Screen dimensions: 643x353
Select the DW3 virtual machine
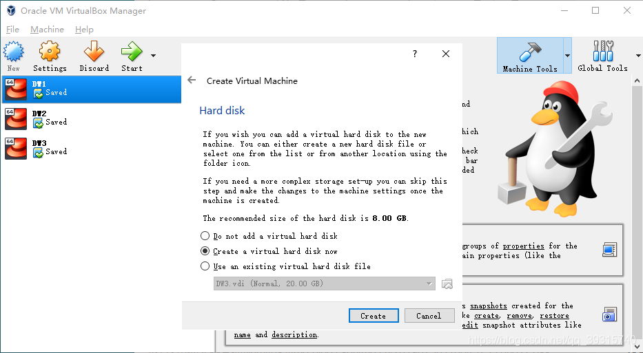click(x=91, y=147)
